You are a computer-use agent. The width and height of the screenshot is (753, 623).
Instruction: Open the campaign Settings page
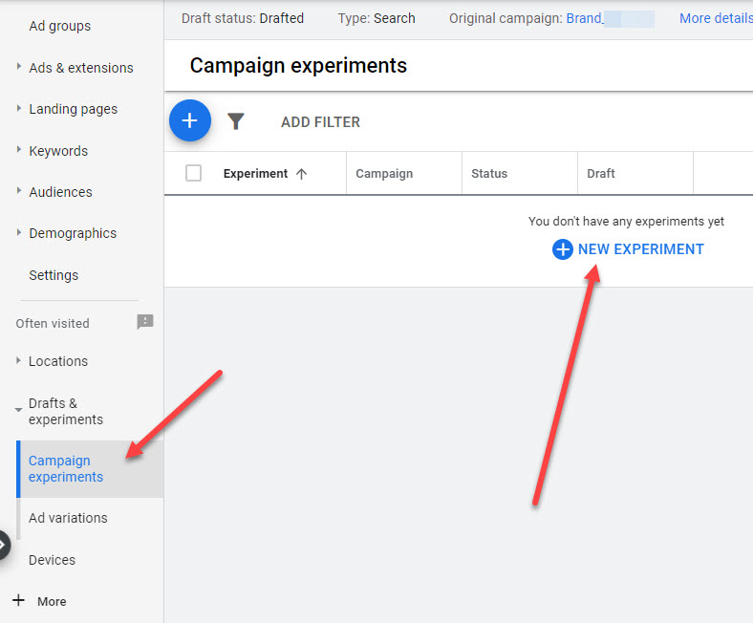[54, 275]
